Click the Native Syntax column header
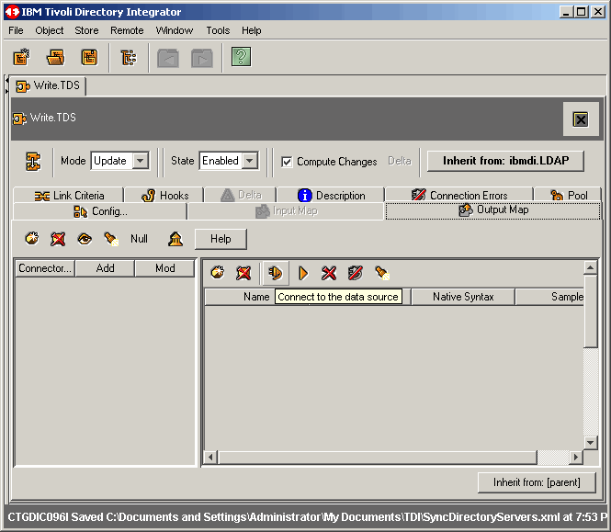The width and height of the screenshot is (611, 532). click(x=463, y=297)
